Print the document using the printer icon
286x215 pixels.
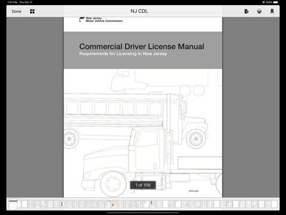[259, 11]
